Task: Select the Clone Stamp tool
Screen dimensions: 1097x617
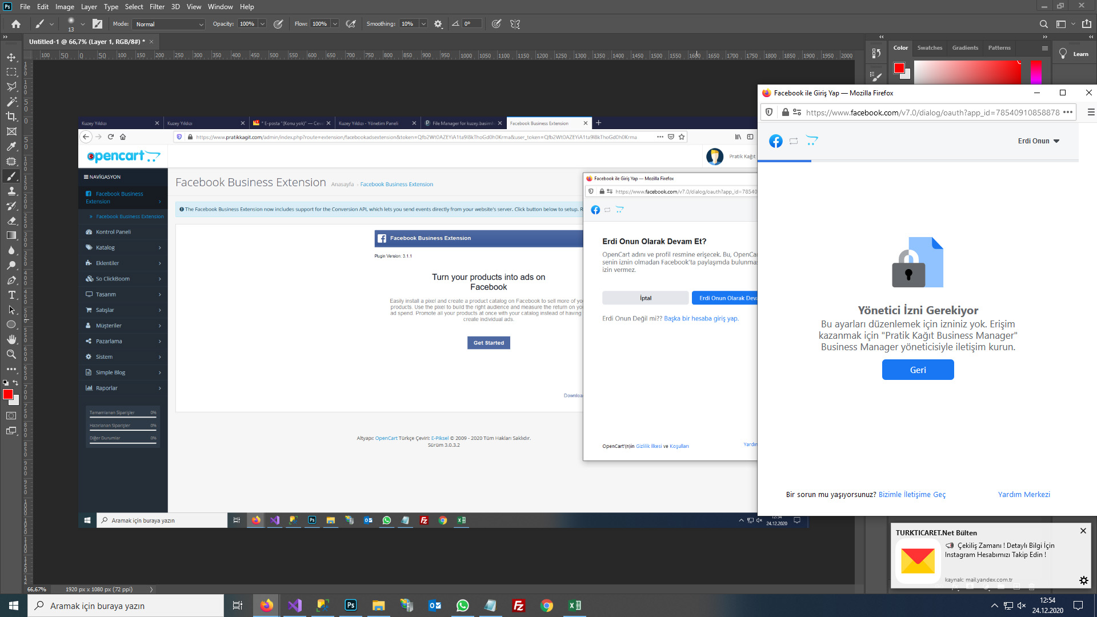Action: [11, 191]
